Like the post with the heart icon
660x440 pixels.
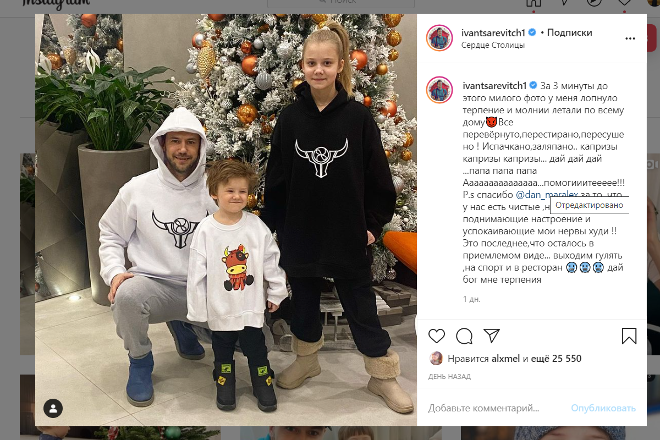(x=436, y=336)
